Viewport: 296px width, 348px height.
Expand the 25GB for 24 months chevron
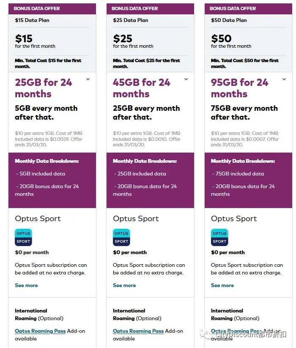pyautogui.click(x=88, y=79)
